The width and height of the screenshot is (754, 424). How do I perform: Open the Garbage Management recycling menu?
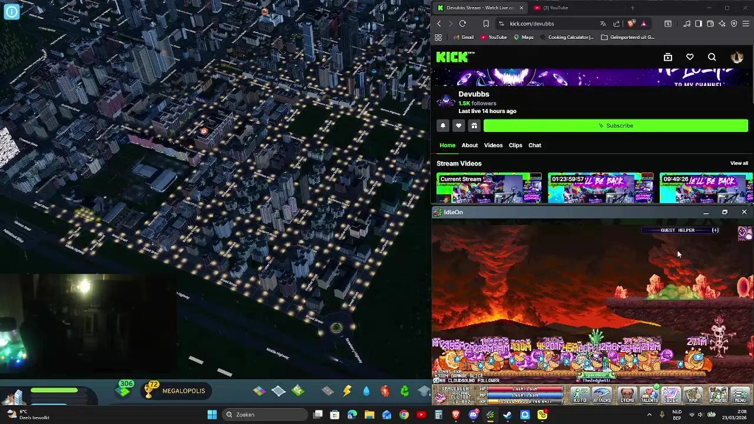[x=405, y=391]
